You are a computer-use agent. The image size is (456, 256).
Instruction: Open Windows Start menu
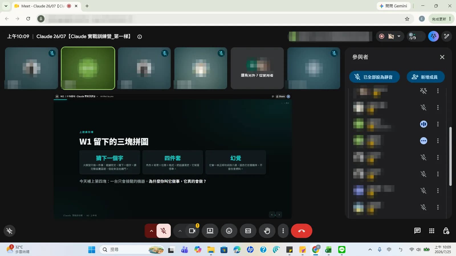tap(91, 250)
